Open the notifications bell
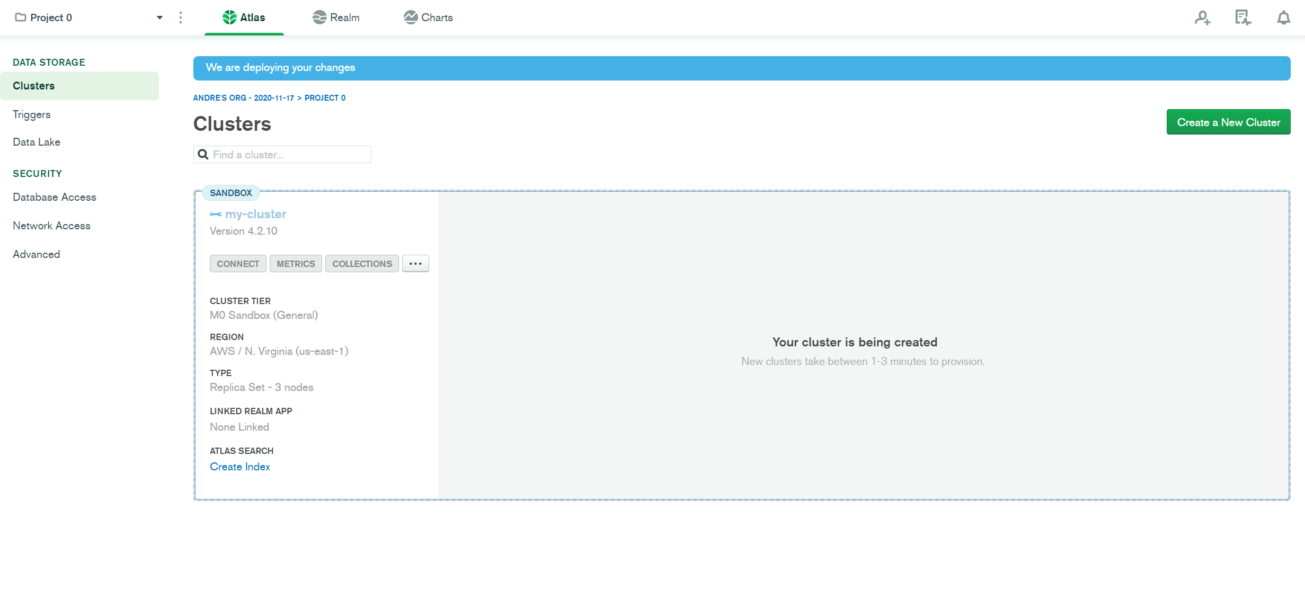 (1283, 18)
